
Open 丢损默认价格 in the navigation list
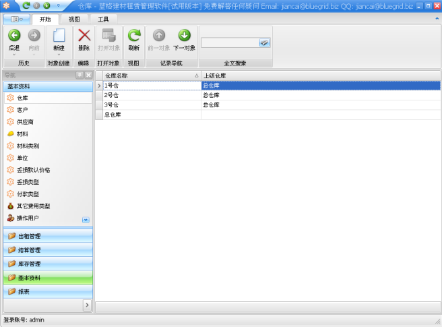tap(48, 170)
